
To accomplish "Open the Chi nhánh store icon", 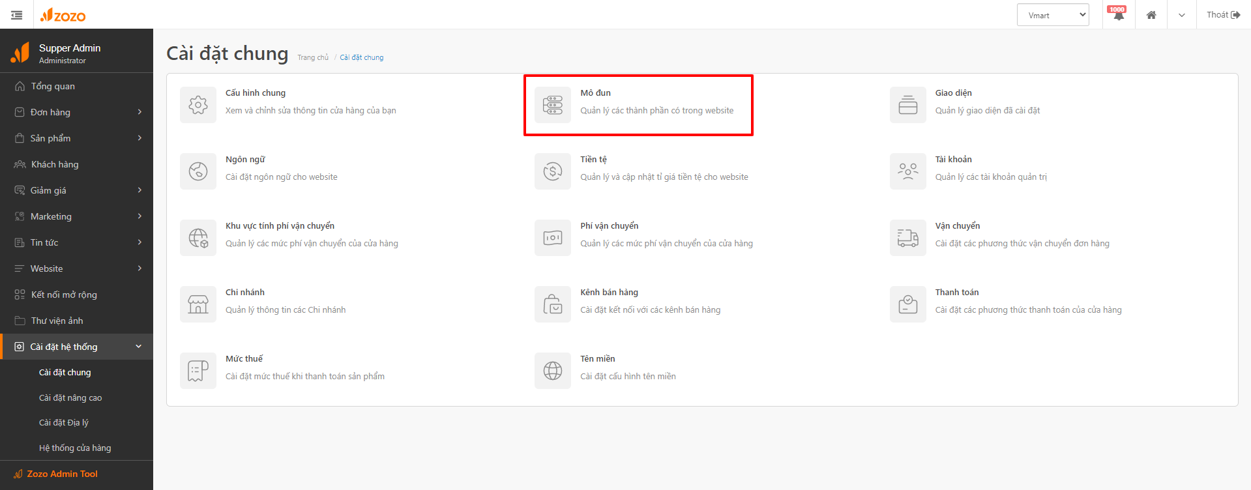I will pyautogui.click(x=198, y=304).
